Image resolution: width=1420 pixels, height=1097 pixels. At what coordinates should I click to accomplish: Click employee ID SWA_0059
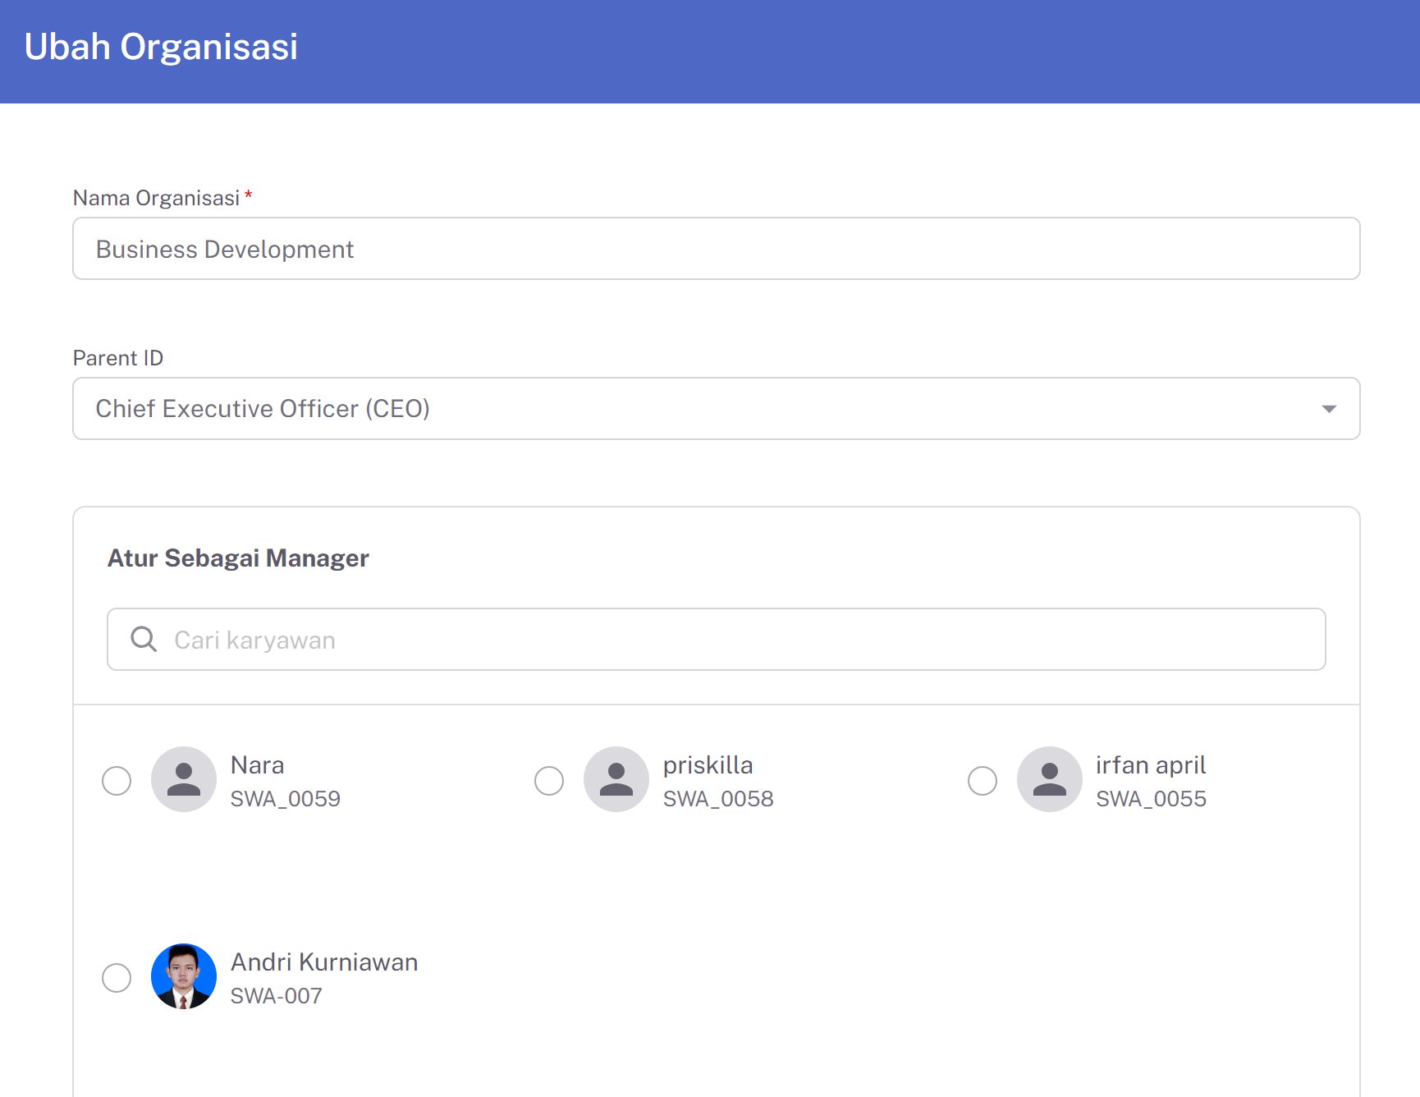point(285,799)
